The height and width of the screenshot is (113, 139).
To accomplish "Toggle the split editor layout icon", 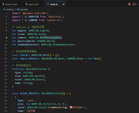I will [134, 4].
